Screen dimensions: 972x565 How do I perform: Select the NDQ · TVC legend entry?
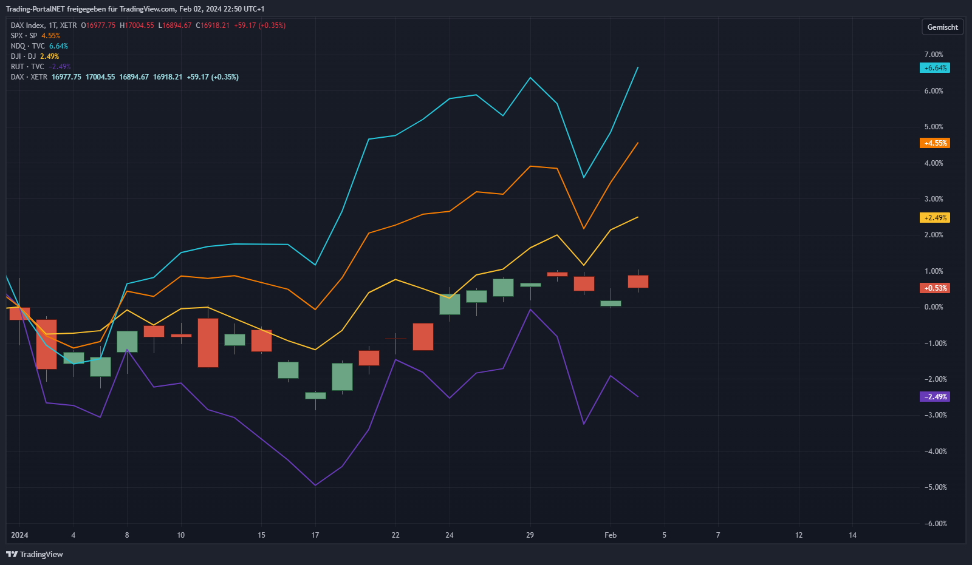tap(28, 46)
